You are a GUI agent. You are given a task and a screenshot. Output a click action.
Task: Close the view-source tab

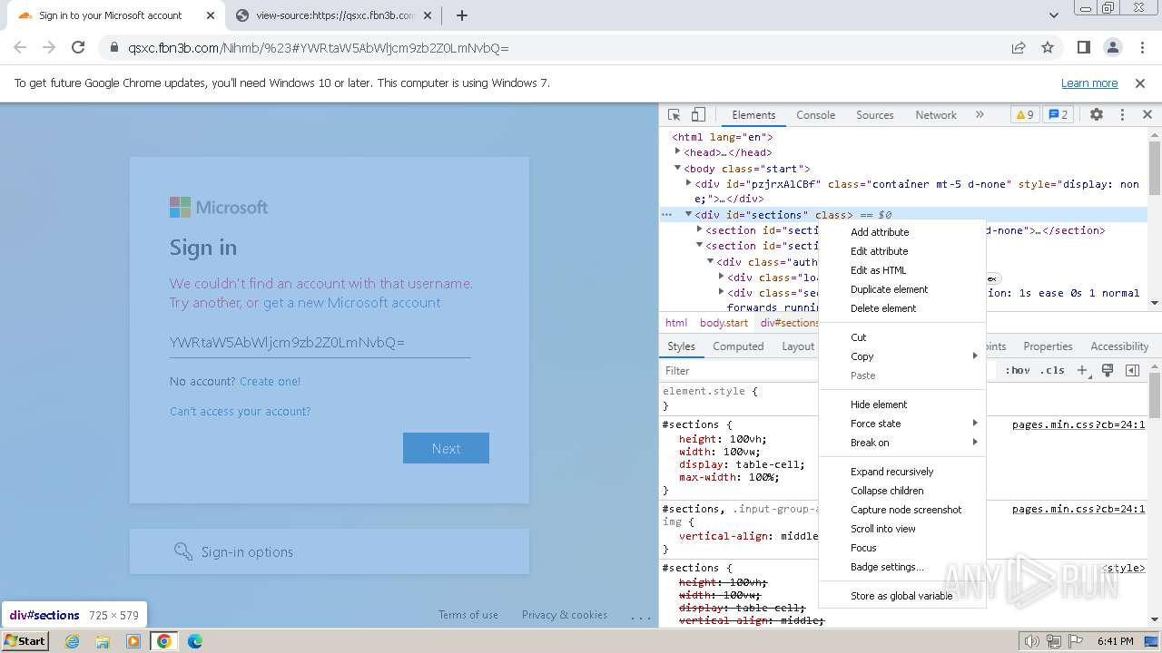[x=428, y=15]
